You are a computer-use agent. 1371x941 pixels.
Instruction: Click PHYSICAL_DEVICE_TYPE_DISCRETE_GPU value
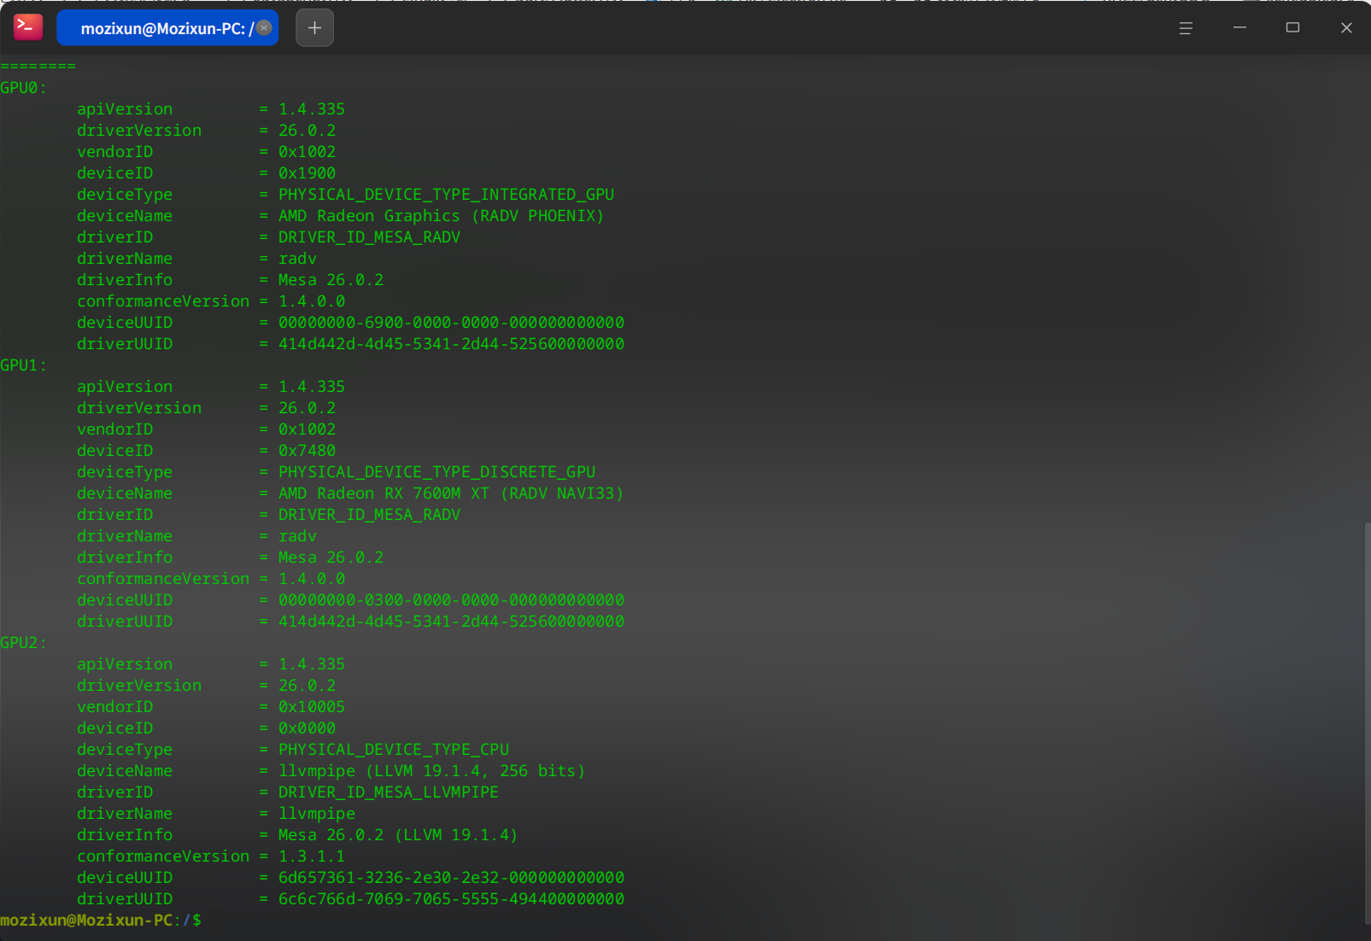(x=436, y=472)
